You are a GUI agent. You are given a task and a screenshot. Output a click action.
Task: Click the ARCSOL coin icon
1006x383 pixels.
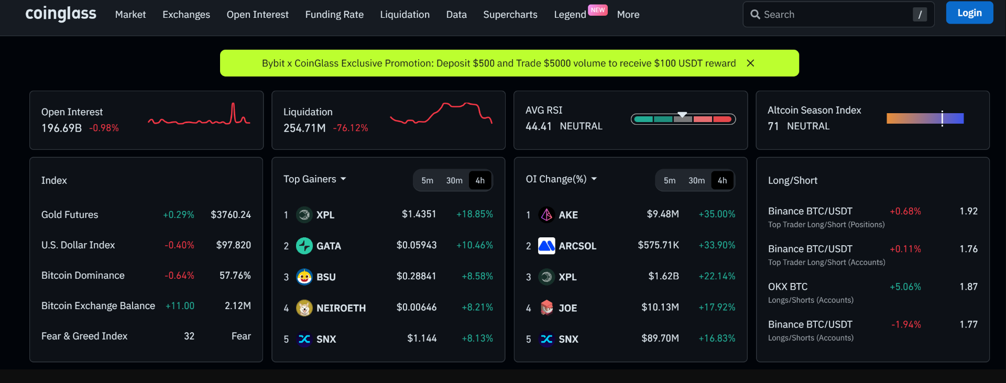(x=546, y=246)
